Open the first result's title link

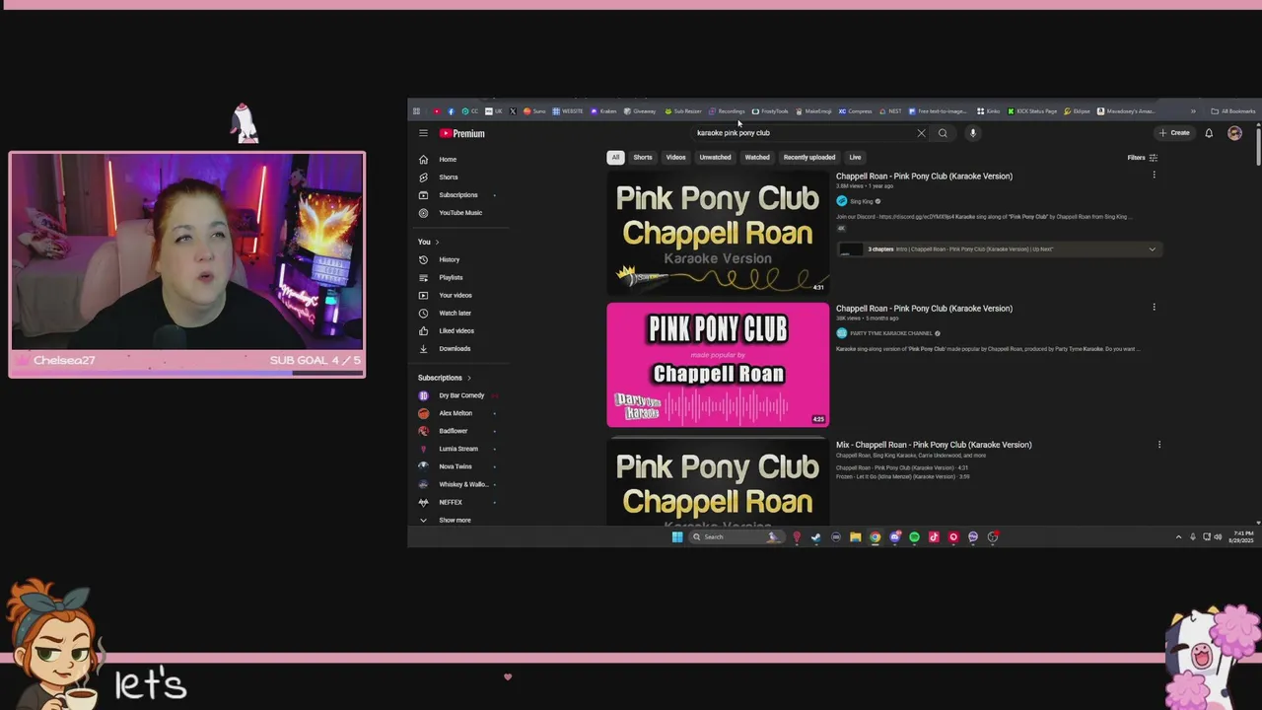(x=924, y=177)
